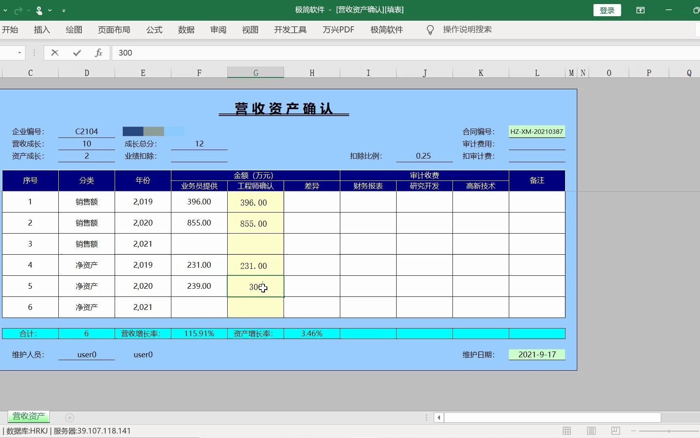Click the 合同编号 cell HZ-XM-20210387
The width and height of the screenshot is (700, 438).
pyautogui.click(x=537, y=131)
